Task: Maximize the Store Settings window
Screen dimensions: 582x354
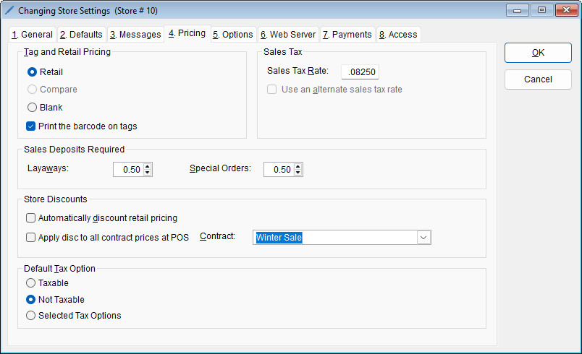Action: [x=540, y=11]
